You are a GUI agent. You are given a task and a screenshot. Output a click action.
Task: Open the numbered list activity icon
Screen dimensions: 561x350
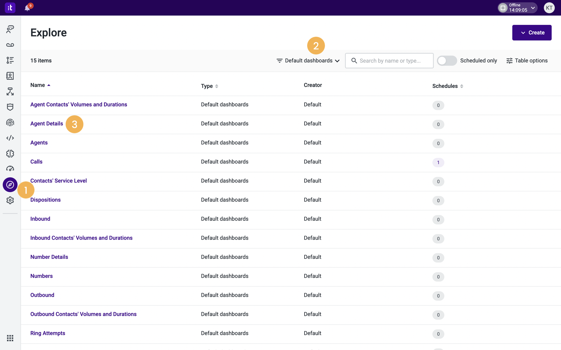pyautogui.click(x=10, y=60)
